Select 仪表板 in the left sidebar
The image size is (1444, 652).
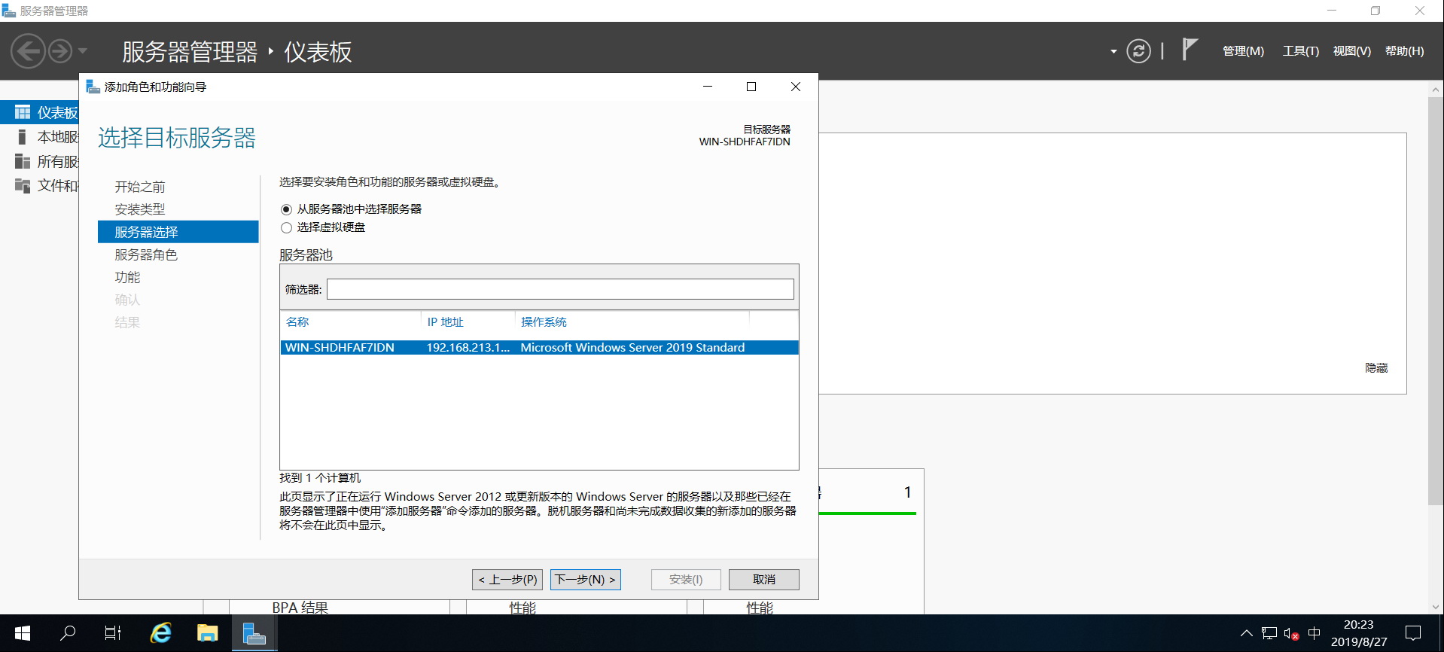click(39, 112)
